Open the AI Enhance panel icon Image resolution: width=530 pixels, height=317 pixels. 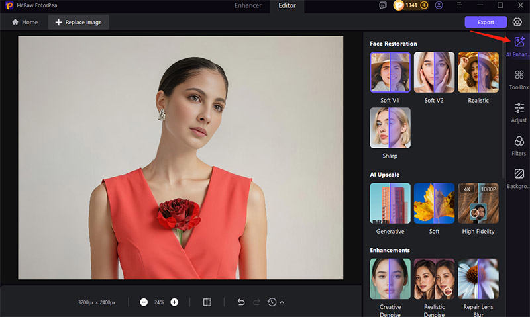[x=519, y=42]
